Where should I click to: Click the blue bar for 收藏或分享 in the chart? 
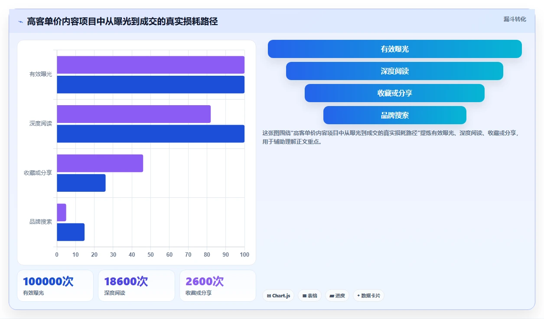[x=81, y=183]
